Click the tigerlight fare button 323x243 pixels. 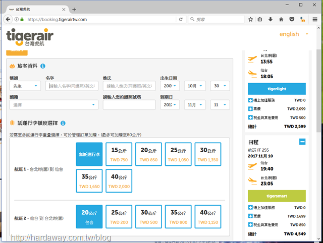(x=277, y=89)
